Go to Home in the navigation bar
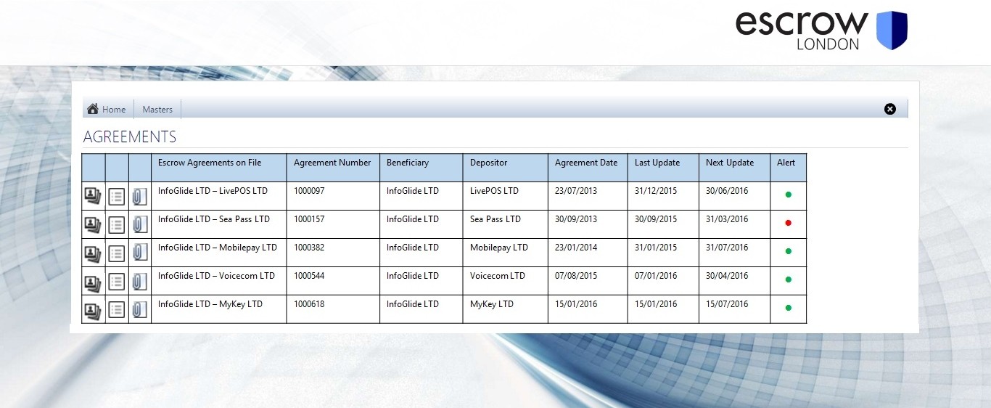 point(107,109)
